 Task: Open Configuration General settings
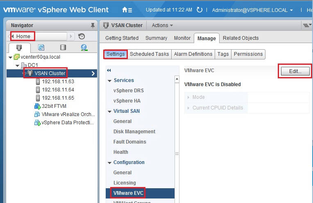tap(122, 173)
